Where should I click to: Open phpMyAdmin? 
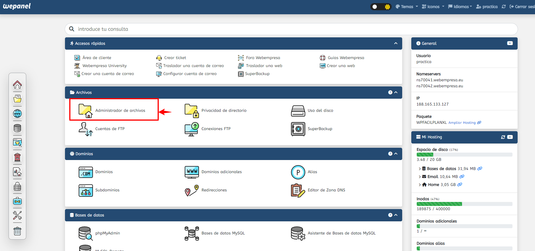[x=99, y=233]
